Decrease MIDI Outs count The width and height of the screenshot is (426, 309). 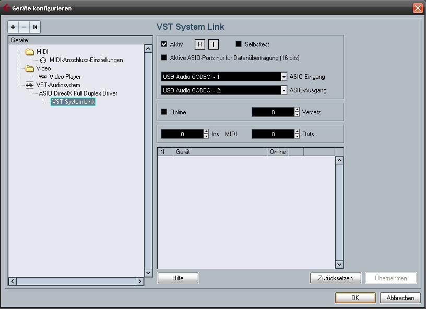[x=297, y=136]
